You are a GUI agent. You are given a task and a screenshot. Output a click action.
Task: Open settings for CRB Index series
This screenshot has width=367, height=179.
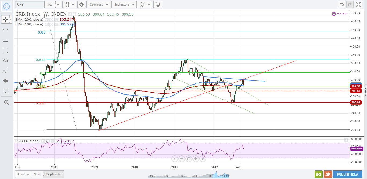[x=74, y=14]
